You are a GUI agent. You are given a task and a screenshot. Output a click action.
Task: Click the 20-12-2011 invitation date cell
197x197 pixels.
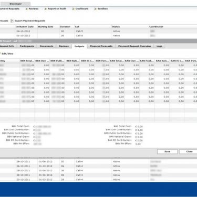[x=23, y=180]
